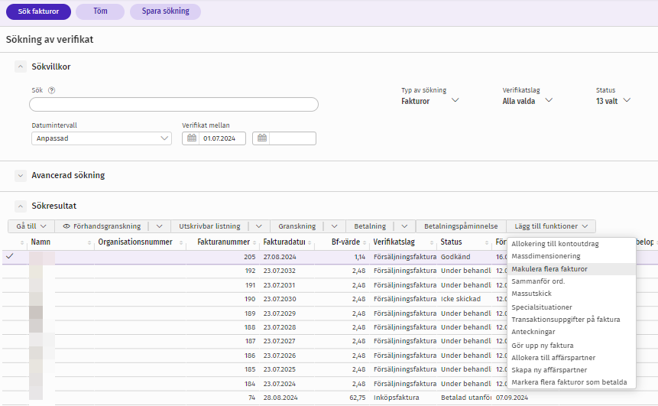This screenshot has width=658, height=406.
Task: Click the Betalning button
Action: (x=370, y=226)
